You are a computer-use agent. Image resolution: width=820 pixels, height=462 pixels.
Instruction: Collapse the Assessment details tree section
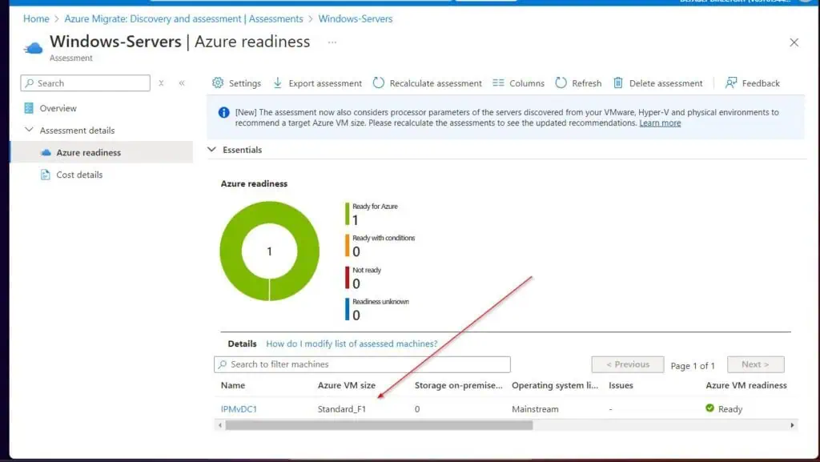tap(30, 131)
